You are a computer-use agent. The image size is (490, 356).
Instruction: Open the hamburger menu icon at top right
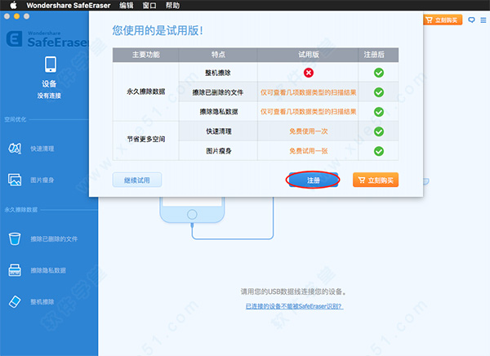[483, 20]
